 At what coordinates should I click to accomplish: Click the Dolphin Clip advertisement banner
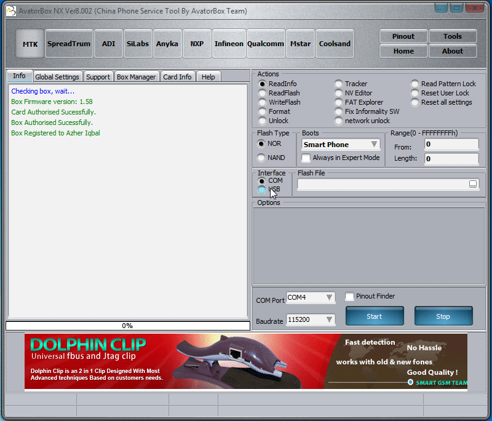(x=245, y=361)
